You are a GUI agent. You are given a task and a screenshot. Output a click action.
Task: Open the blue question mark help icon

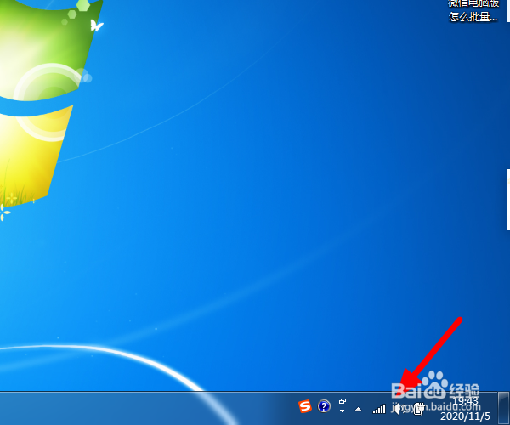click(324, 406)
